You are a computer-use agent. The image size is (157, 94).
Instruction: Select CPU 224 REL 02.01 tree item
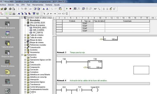tap(38, 23)
